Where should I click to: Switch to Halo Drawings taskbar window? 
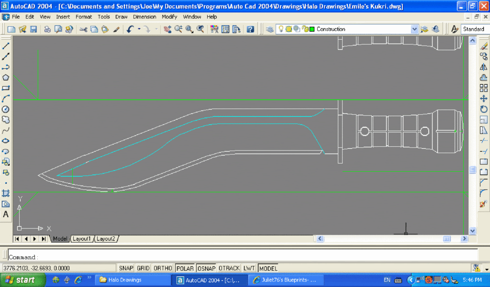[x=133, y=280]
